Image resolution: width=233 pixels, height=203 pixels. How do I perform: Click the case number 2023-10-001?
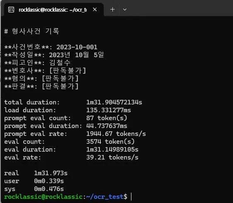[77, 47]
